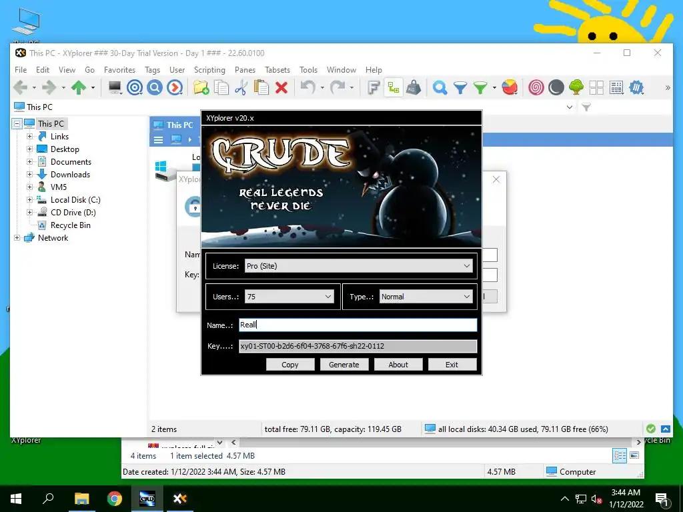The image size is (683, 512).
Task: Open the Scripting menu
Action: [209, 69]
